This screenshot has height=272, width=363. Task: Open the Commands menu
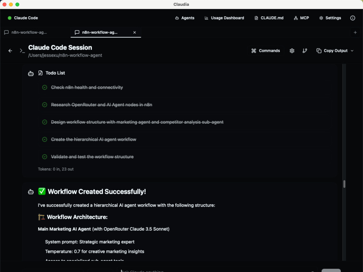coord(266,51)
